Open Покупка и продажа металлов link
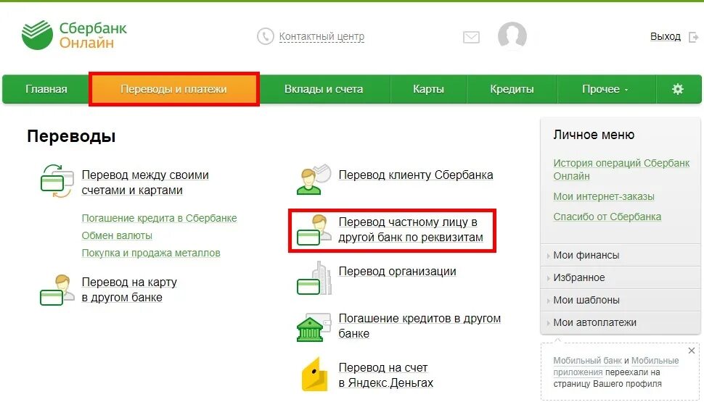 pyautogui.click(x=151, y=253)
